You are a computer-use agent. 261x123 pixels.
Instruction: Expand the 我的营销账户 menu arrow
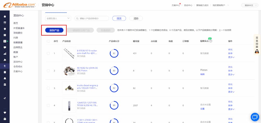click(x=228, y=5)
